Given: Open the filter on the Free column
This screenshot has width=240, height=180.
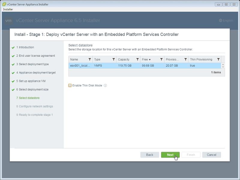Looking at the screenshot, I should pos(161,59).
